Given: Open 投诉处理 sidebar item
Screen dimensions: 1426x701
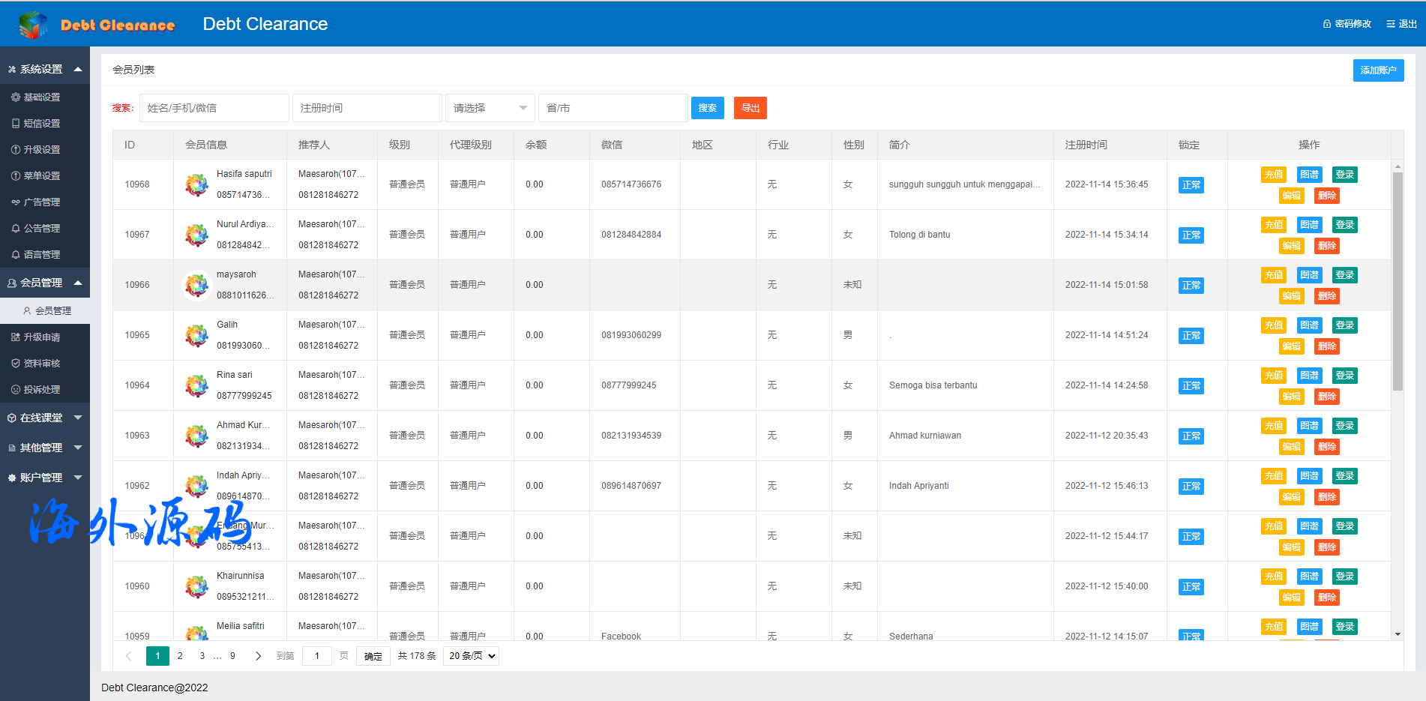Looking at the screenshot, I should click(x=41, y=390).
